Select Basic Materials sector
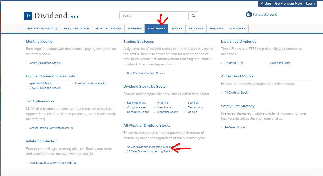The height and width of the screenshot is (176, 323). tap(136, 103)
